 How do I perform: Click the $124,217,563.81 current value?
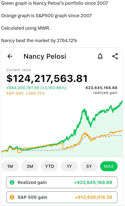click(47, 78)
